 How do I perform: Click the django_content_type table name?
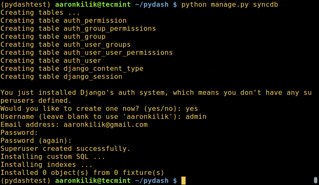pos(103,69)
